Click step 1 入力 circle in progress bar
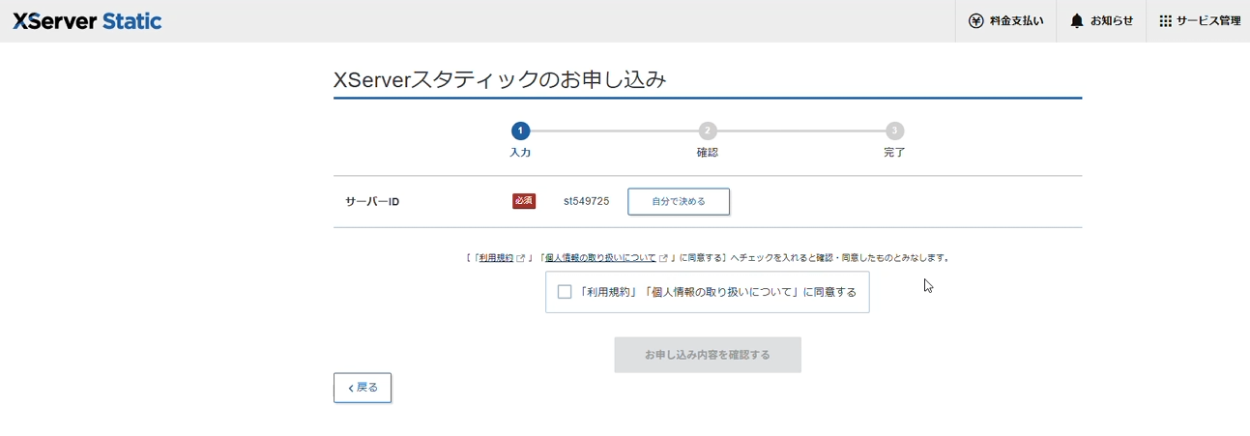Image resolution: width=1250 pixels, height=436 pixels. point(520,131)
